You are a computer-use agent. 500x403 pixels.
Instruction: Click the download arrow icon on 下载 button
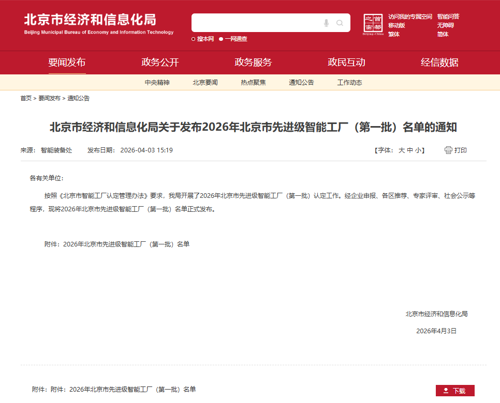point(446,391)
